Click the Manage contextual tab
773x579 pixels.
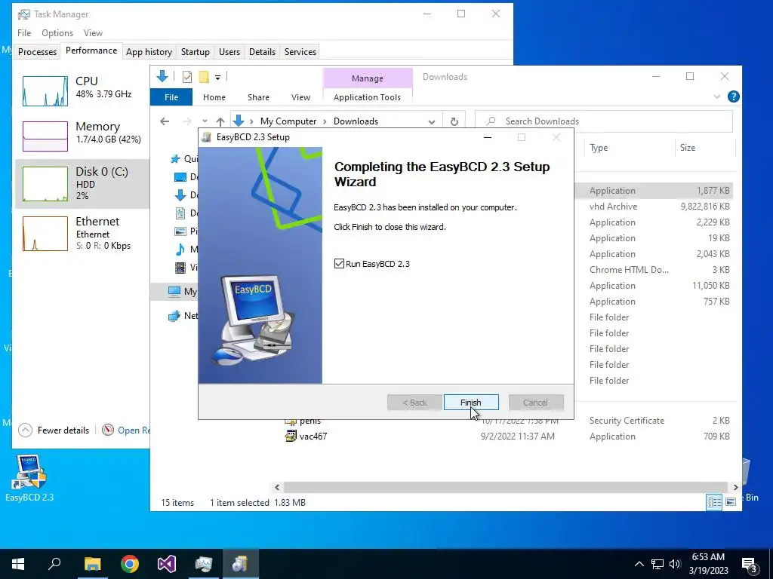tap(368, 78)
